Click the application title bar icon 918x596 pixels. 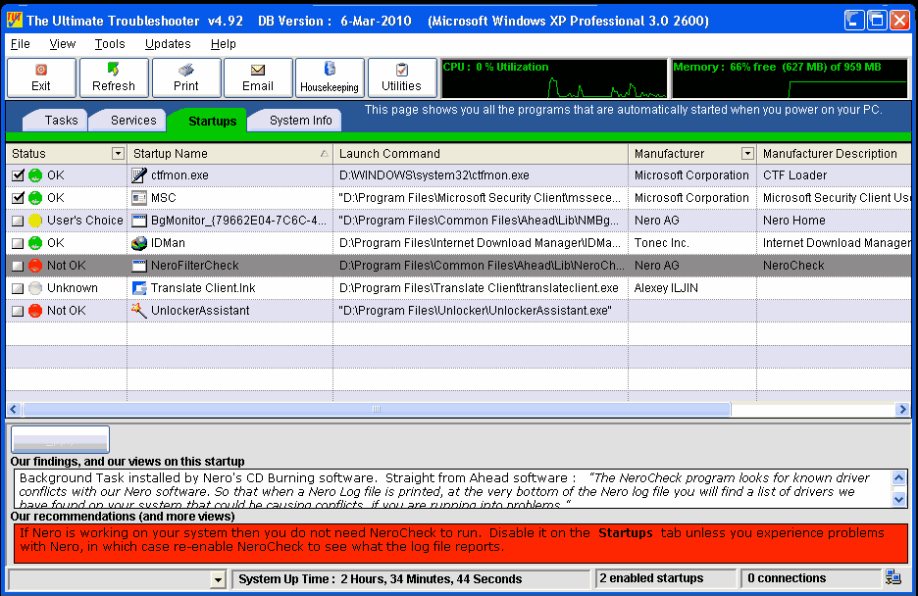pos(14,20)
